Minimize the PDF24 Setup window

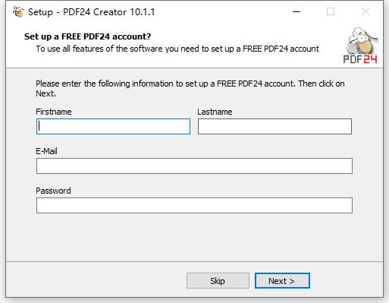pyautogui.click(x=296, y=11)
